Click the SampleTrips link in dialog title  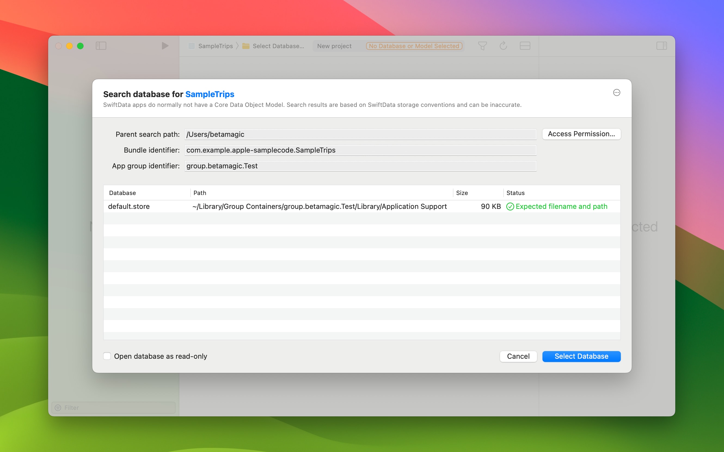[210, 94]
